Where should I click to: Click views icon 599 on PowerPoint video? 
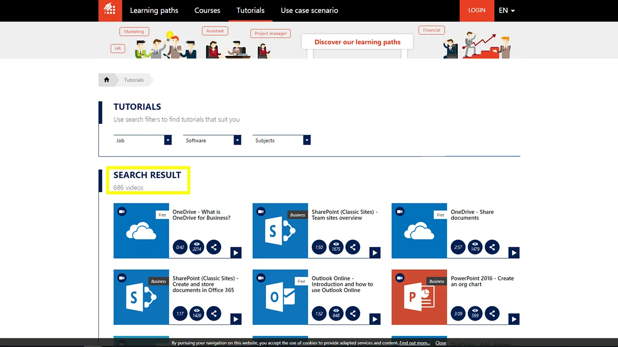pyautogui.click(x=475, y=314)
